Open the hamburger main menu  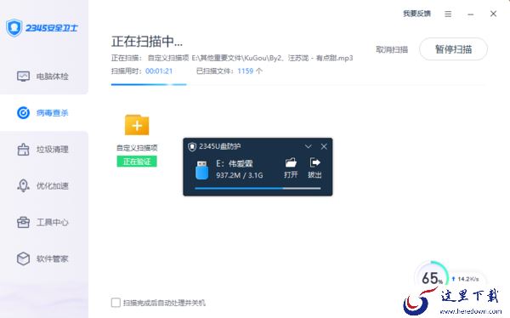[x=448, y=14]
